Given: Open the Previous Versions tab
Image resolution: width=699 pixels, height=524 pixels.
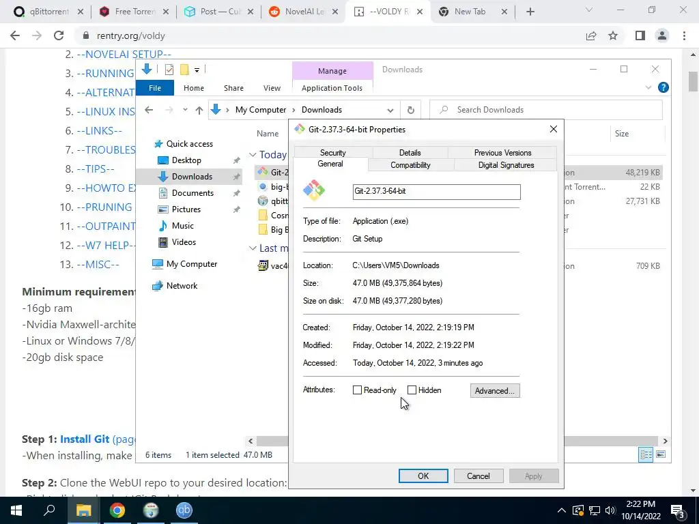Looking at the screenshot, I should pyautogui.click(x=502, y=152).
